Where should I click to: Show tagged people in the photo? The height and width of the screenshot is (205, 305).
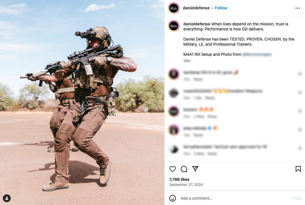(x=7, y=198)
